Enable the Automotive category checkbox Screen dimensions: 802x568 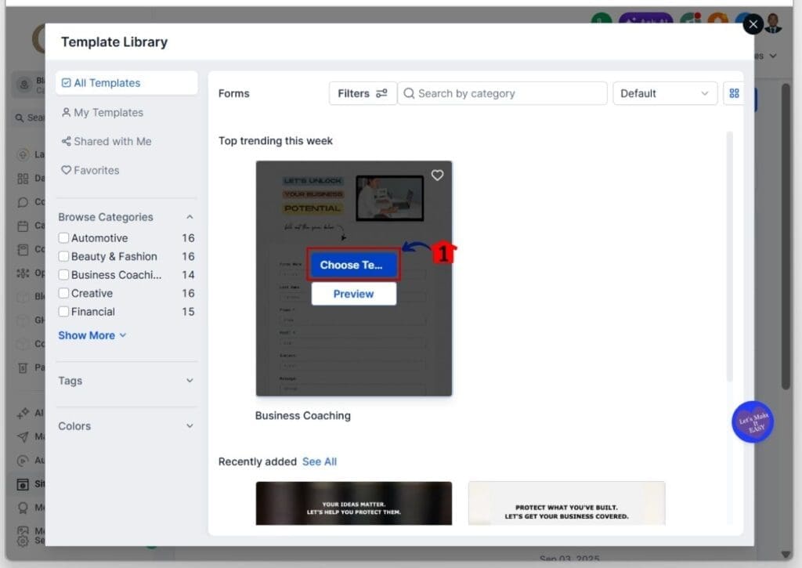63,237
